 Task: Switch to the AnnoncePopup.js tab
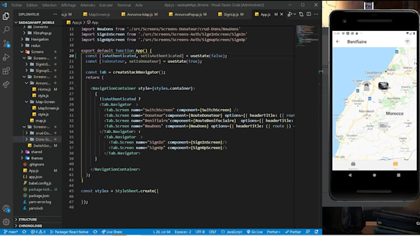pyautogui.click(x=188, y=14)
